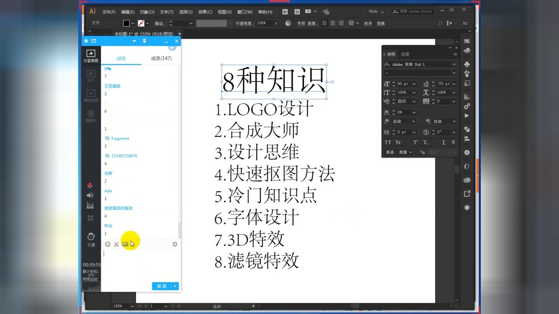This screenshot has height=314, width=559.
Task: Open the Bridge (Br) icon
Action: 285,12
